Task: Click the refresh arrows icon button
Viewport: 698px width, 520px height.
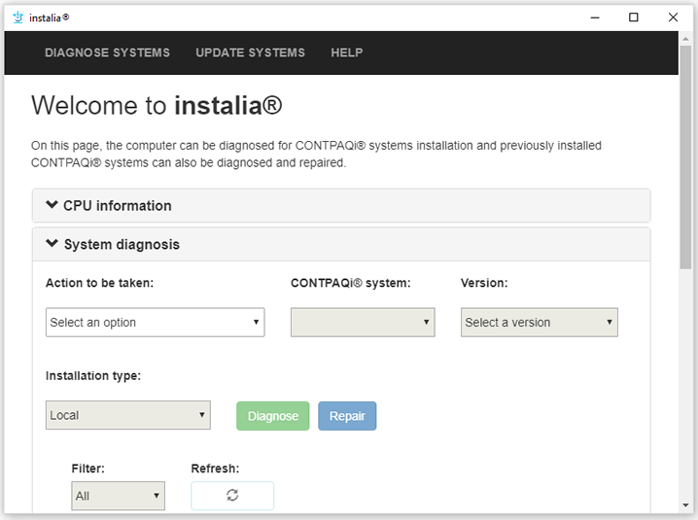Action: 232,496
